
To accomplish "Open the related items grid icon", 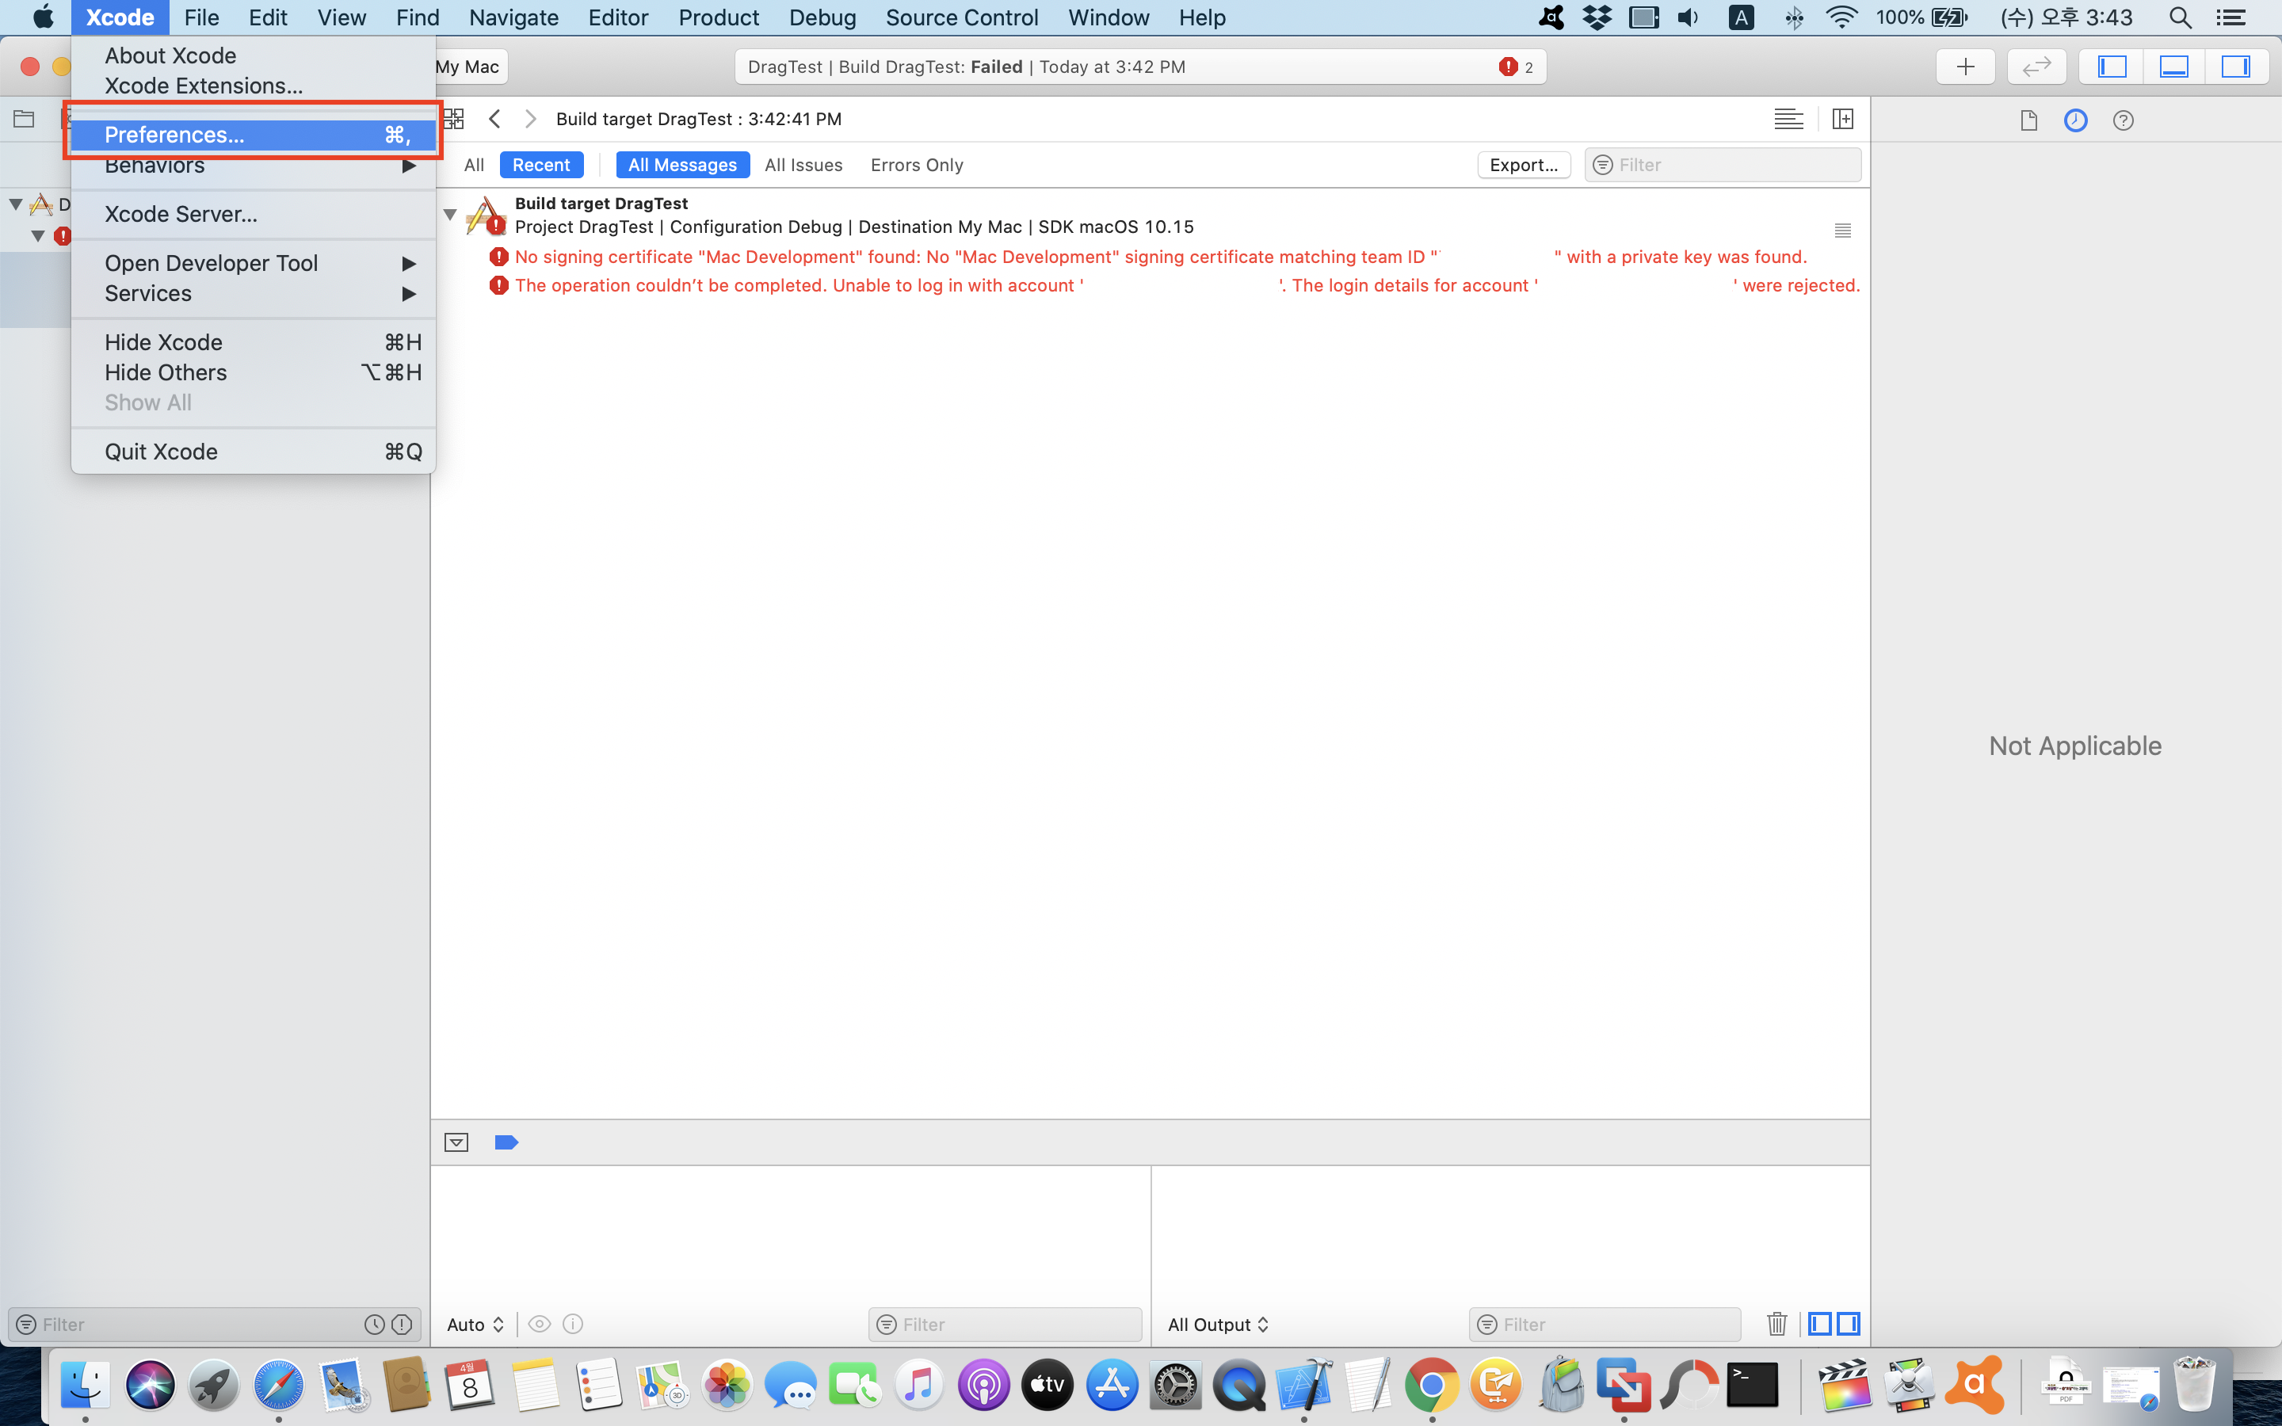I will pyautogui.click(x=453, y=119).
